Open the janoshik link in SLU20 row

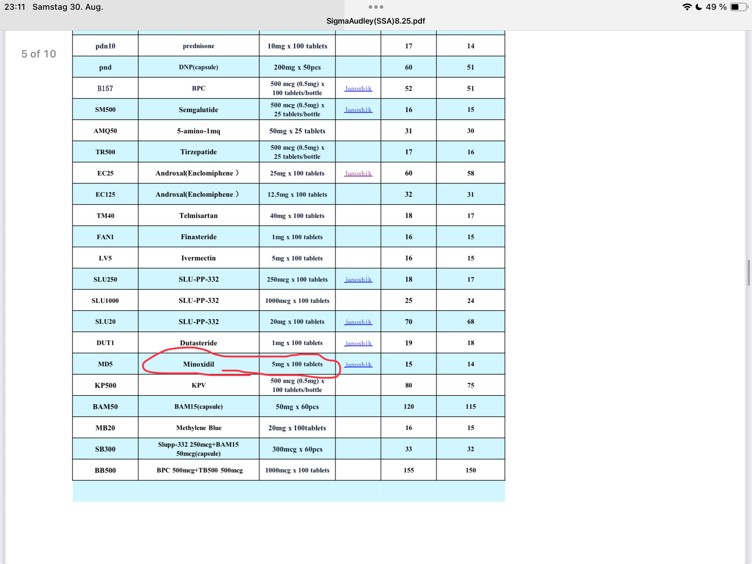click(358, 322)
